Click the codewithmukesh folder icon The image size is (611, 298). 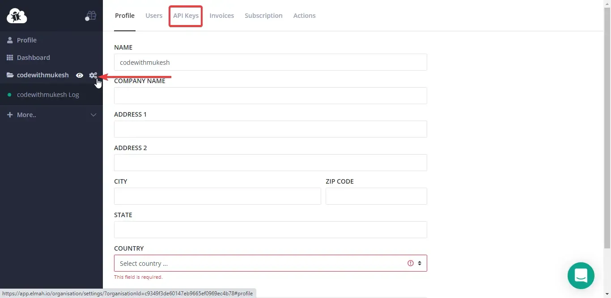9,75
